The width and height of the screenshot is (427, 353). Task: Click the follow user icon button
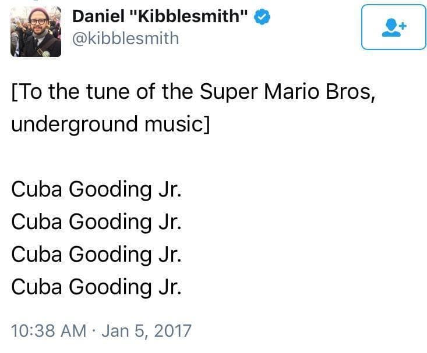click(393, 27)
